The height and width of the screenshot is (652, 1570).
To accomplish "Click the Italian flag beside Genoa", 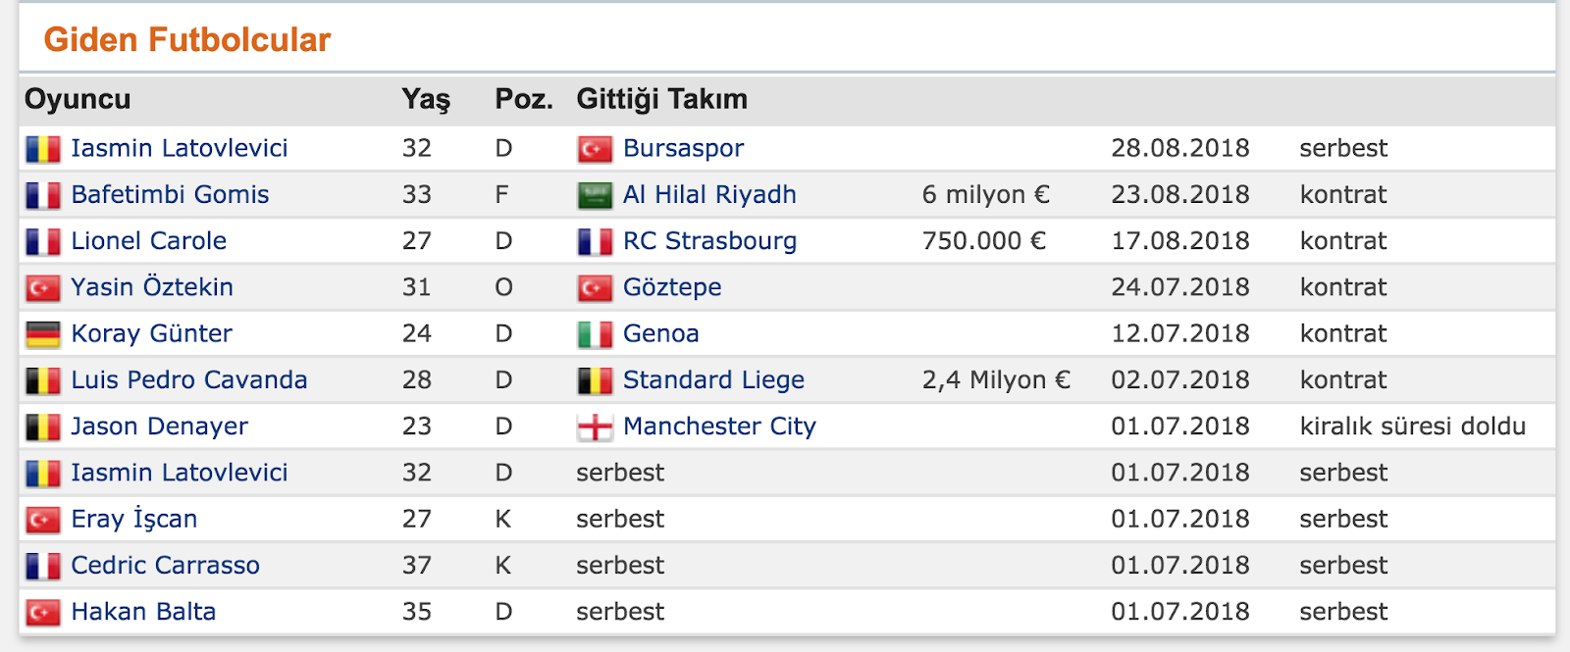I will tap(595, 334).
